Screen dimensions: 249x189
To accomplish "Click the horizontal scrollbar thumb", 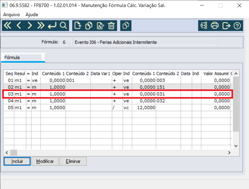I will 14,153.
